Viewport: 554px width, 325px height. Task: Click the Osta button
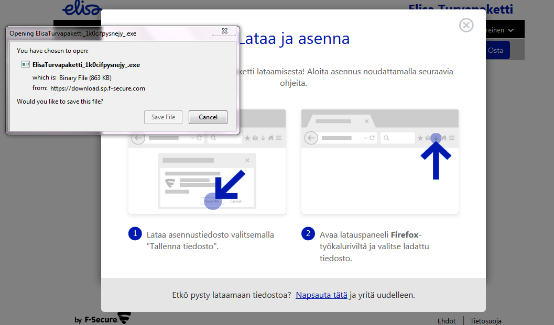click(497, 50)
